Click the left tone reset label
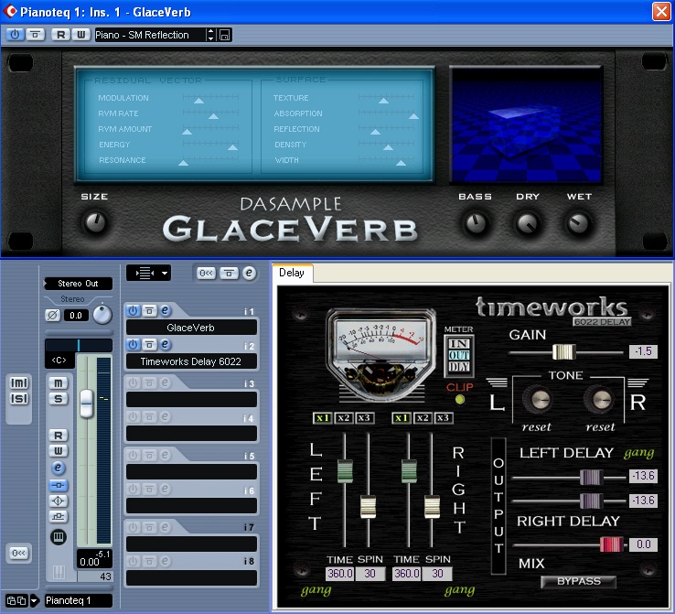Viewport: 675px width, 614px height. (x=536, y=427)
